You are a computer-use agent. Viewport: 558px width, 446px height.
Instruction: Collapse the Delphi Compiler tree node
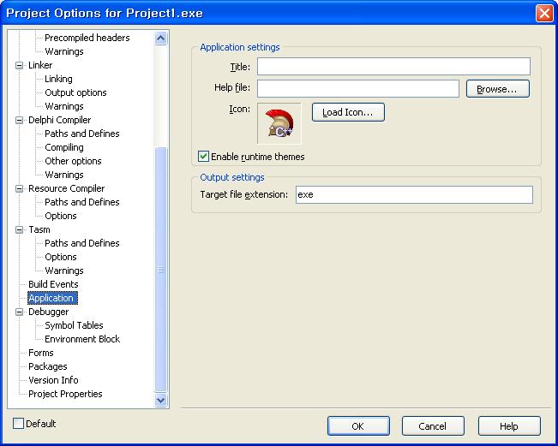(x=20, y=120)
